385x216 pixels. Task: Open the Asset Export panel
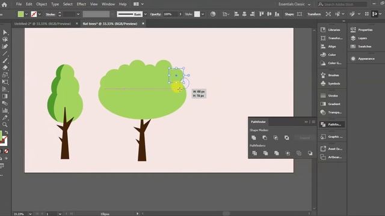(331, 149)
